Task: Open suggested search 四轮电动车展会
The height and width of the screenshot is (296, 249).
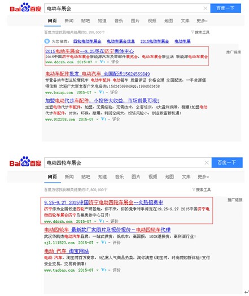Action: point(88,41)
